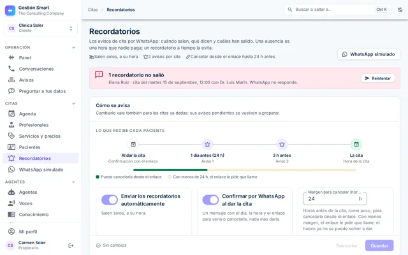
Task: Open Conocimiento menu item
Action: [40, 214]
